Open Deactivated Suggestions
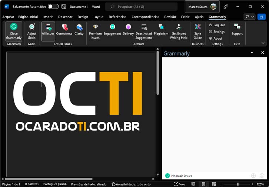 (144, 31)
